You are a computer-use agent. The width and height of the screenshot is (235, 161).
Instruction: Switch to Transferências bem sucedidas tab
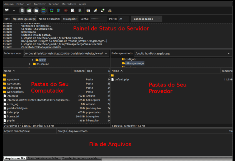[81, 158]
